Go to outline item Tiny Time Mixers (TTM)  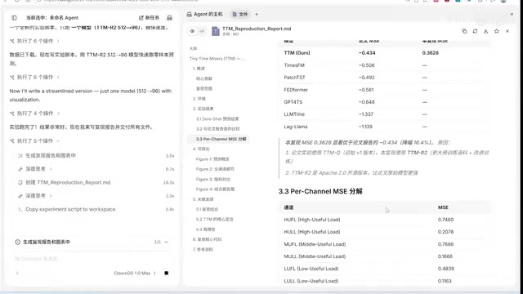217,58
